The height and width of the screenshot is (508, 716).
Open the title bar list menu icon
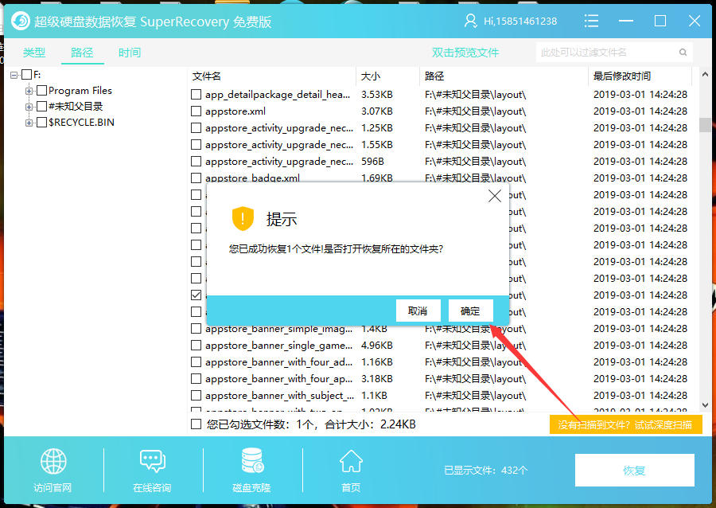pos(591,21)
